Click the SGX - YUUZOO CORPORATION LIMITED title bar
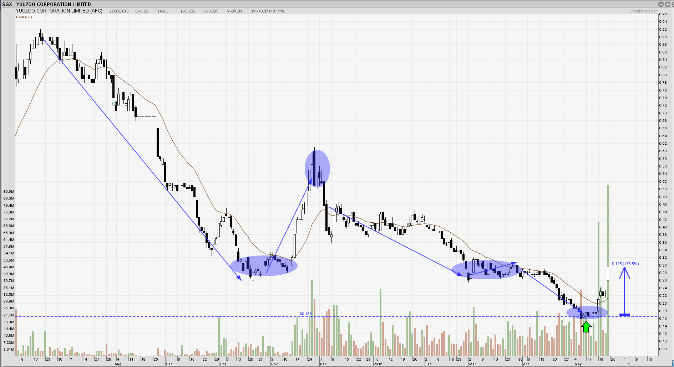This screenshot has width=674, height=367. [x=46, y=4]
